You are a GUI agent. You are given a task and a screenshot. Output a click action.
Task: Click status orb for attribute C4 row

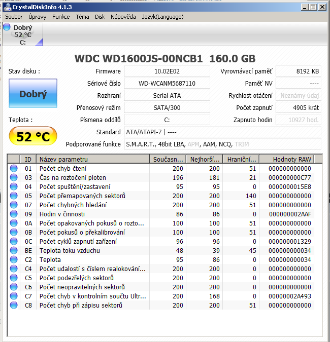(14, 269)
